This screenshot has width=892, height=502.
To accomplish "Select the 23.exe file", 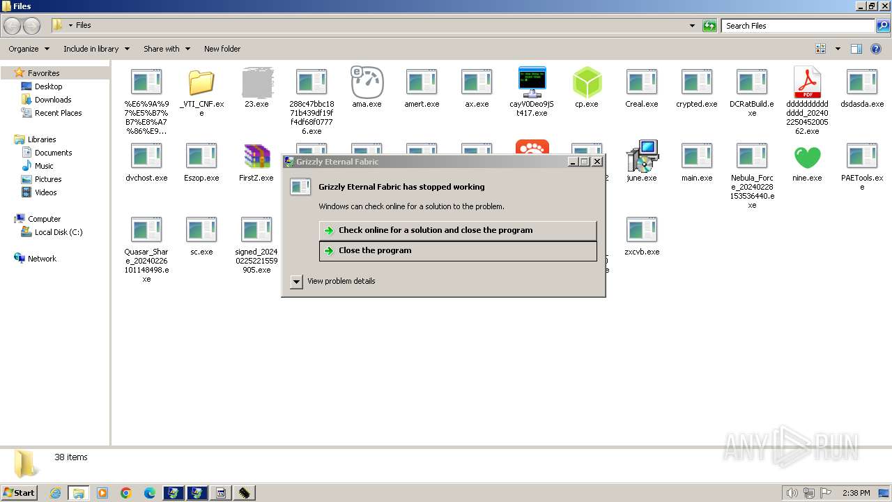I will tap(256, 83).
